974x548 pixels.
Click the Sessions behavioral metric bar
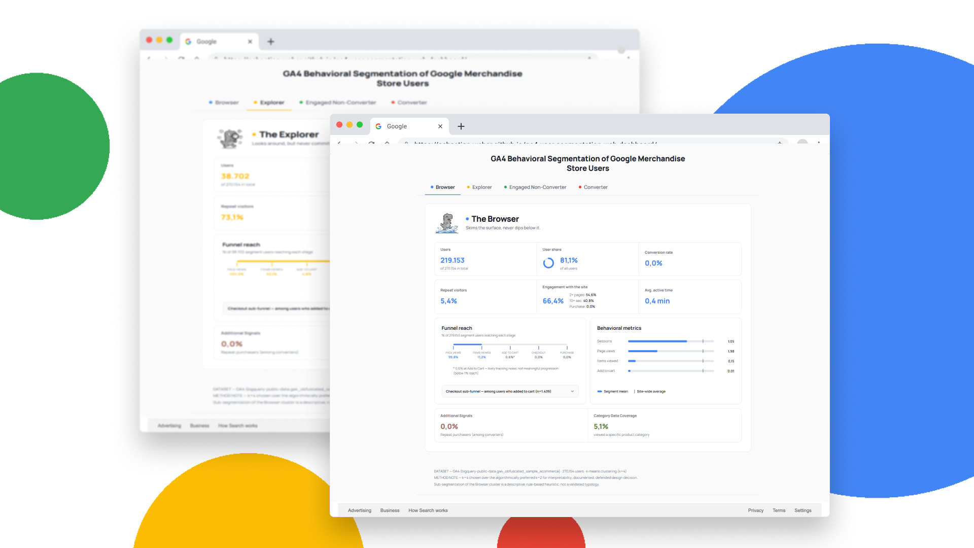[x=671, y=341]
